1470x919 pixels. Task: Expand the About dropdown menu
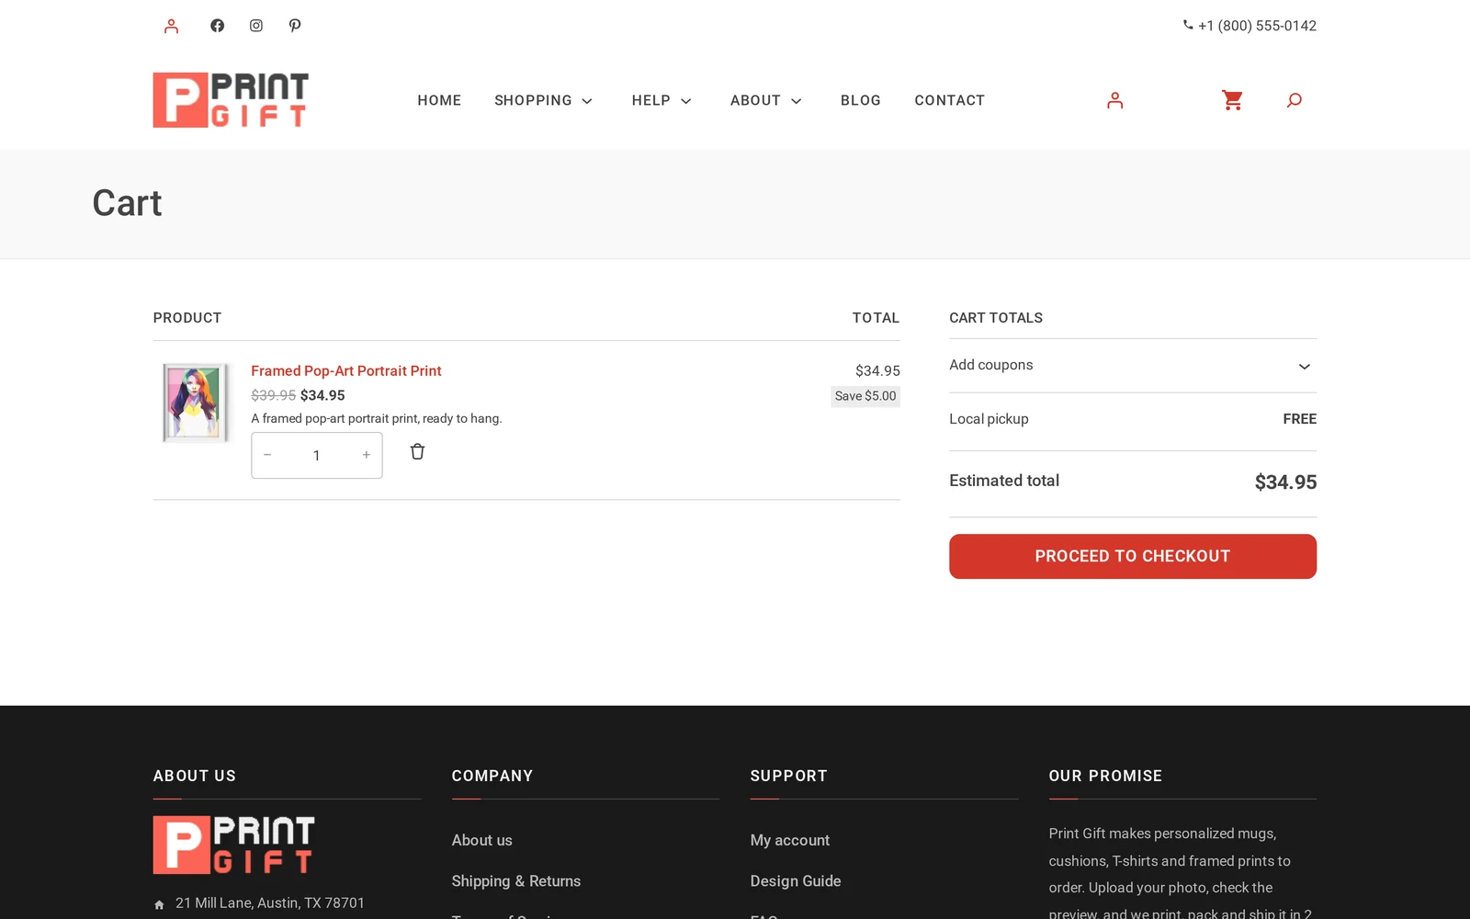(766, 100)
